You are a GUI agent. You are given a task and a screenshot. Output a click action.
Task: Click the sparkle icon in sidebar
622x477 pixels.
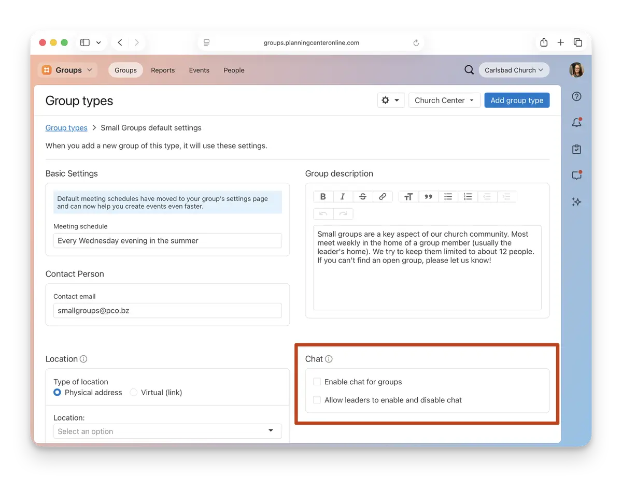576,202
